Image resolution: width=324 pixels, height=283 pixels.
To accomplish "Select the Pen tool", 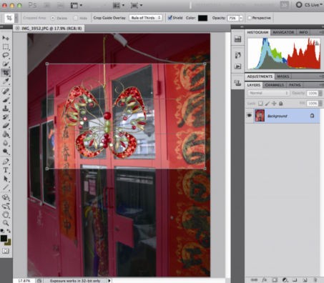I will (x=6, y=162).
